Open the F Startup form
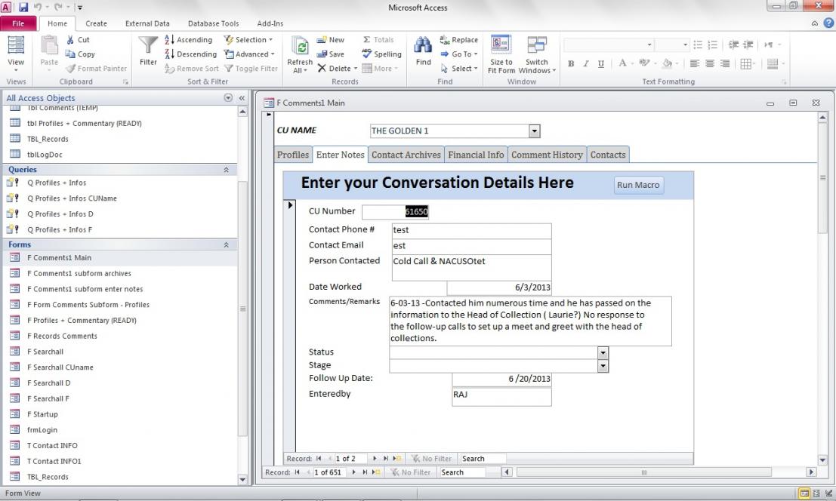836x501 pixels. (x=42, y=414)
